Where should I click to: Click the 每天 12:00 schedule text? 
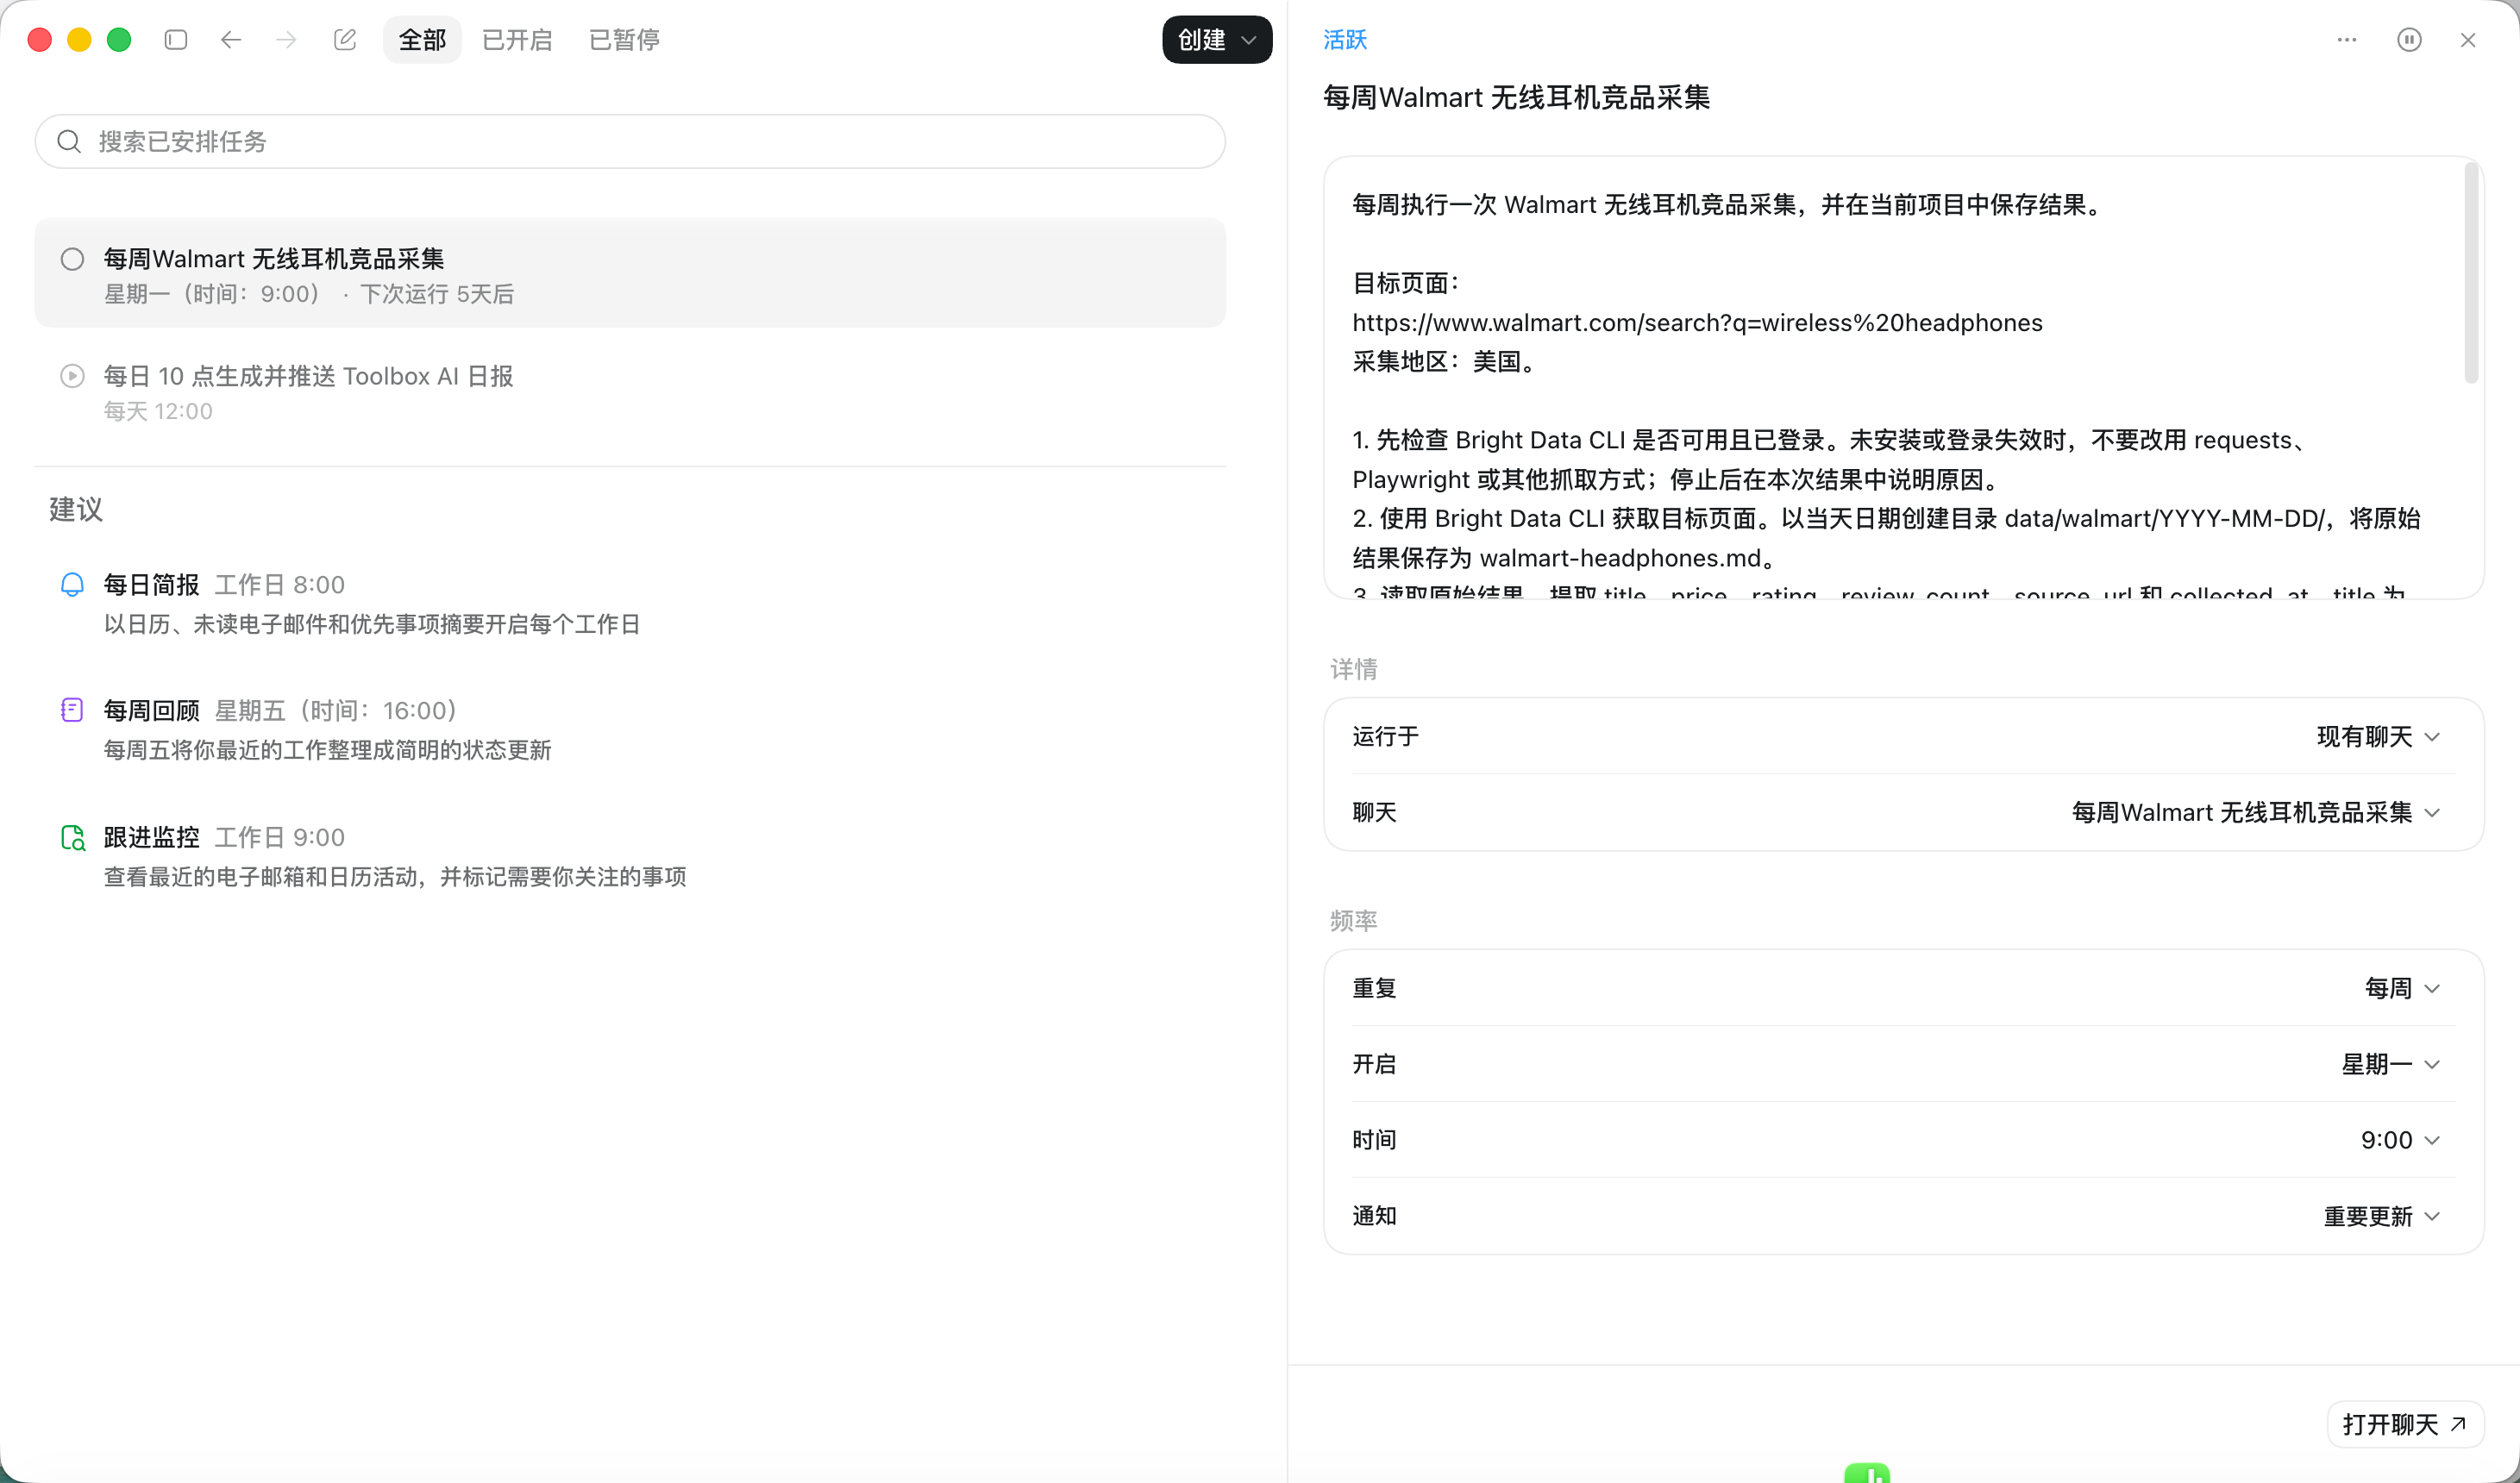click(x=158, y=411)
